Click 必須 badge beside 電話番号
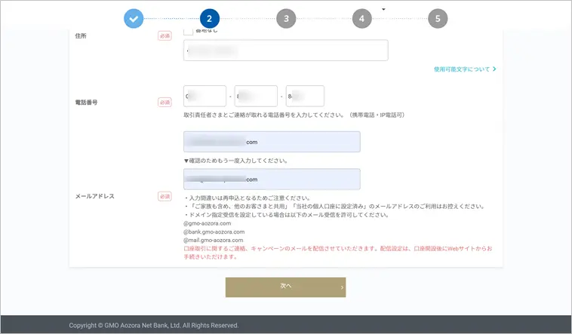 tap(165, 102)
